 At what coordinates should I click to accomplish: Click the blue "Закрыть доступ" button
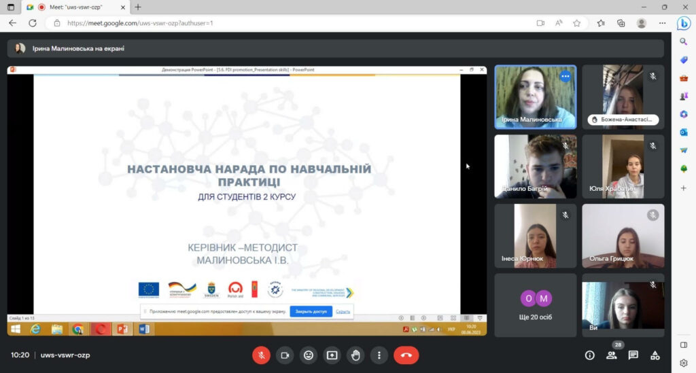click(311, 311)
